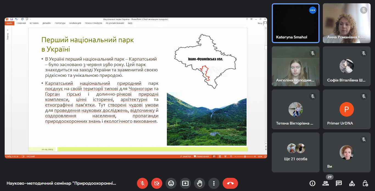Open options on Kateryna Smahol tile

pyautogui.click(x=312, y=10)
